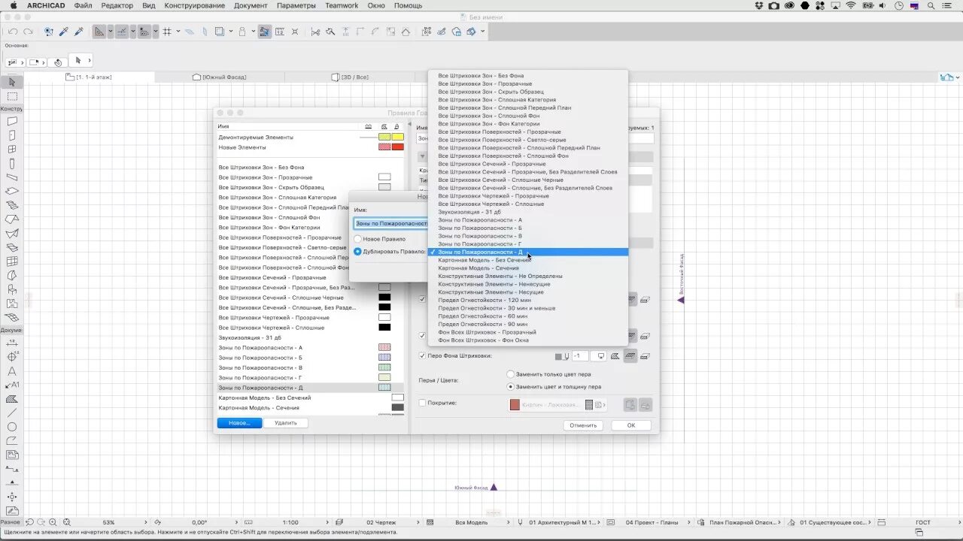The height and width of the screenshot is (541, 963).
Task: Select the syringe inject parameters tool
Action: coord(79,32)
